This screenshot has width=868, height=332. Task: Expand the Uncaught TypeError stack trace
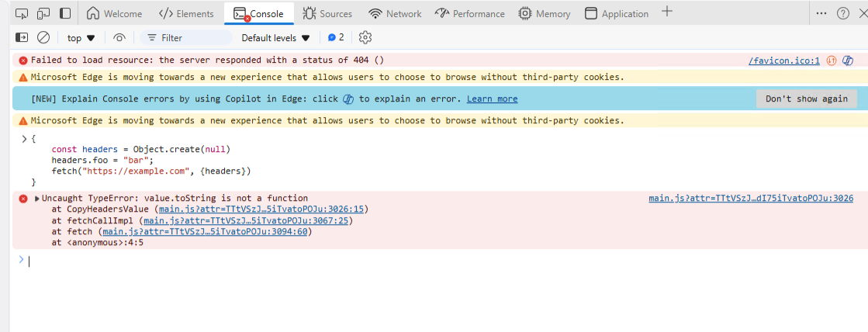tap(37, 198)
